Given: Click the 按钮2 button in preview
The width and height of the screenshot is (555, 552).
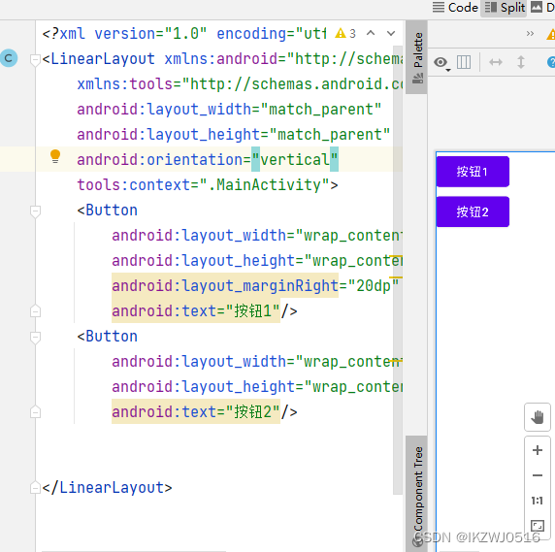Looking at the screenshot, I should [x=473, y=211].
